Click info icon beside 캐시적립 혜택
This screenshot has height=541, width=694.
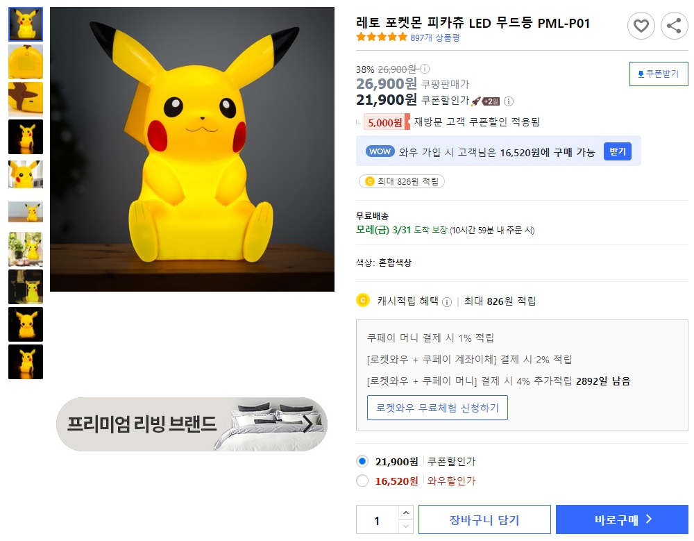(449, 302)
